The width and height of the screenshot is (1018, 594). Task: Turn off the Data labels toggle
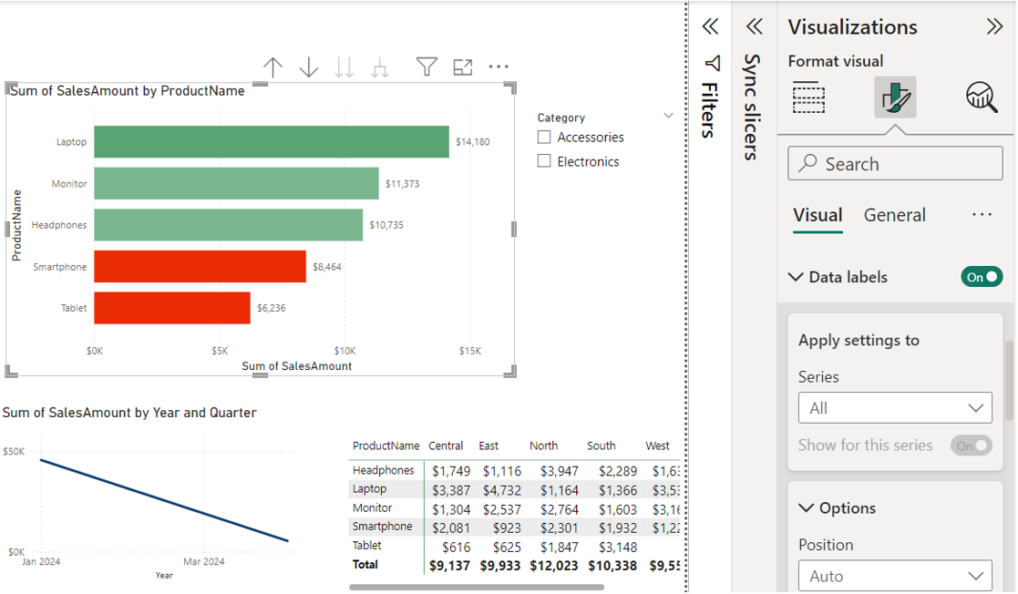(982, 276)
